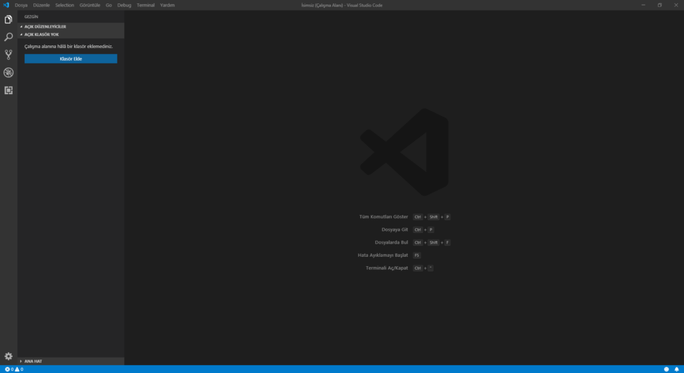The height and width of the screenshot is (373, 684).
Task: Open the Selection menu
Action: click(65, 5)
